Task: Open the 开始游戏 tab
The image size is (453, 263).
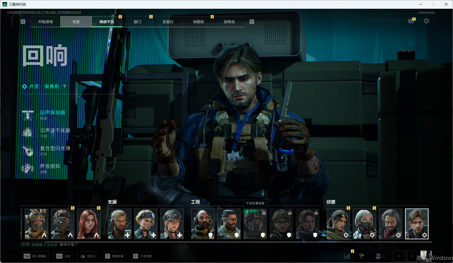Action: pos(45,22)
